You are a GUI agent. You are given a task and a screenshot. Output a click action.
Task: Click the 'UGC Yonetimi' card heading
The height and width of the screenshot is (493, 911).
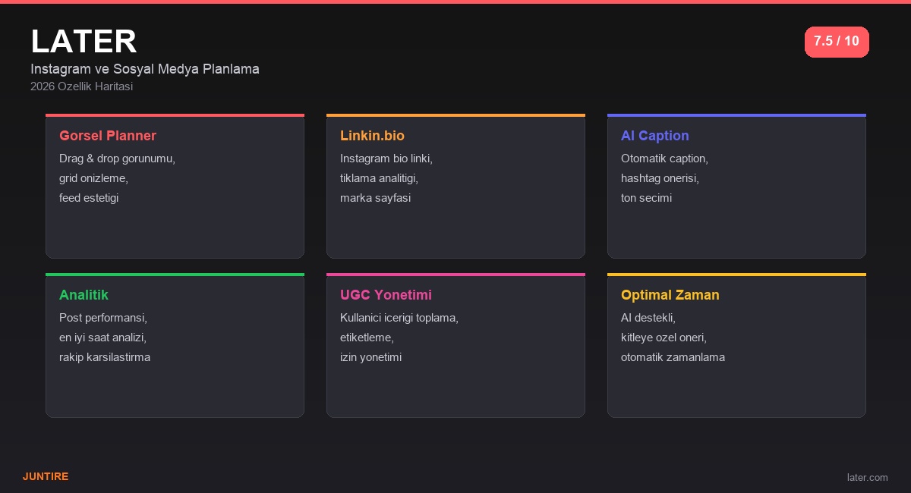[x=386, y=295]
